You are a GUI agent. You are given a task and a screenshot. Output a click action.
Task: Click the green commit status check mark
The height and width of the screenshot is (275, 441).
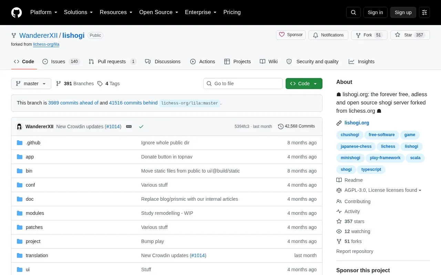[x=141, y=126]
